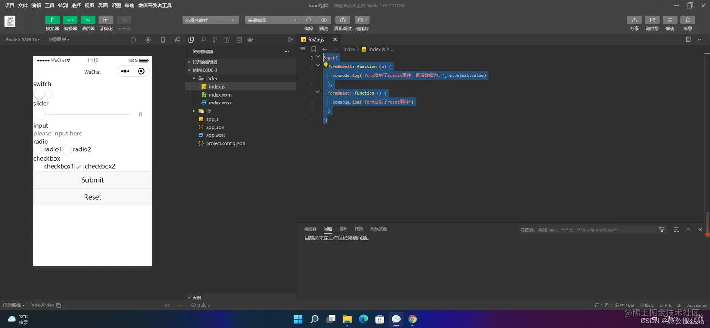Screen dimensions: 710x328
Task: Click the Reset button in simulator
Action: tap(93, 197)
